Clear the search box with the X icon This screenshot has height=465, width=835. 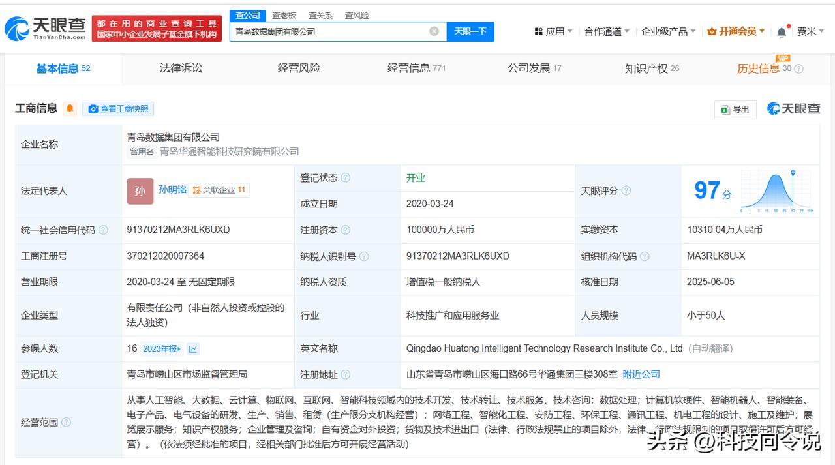[434, 31]
